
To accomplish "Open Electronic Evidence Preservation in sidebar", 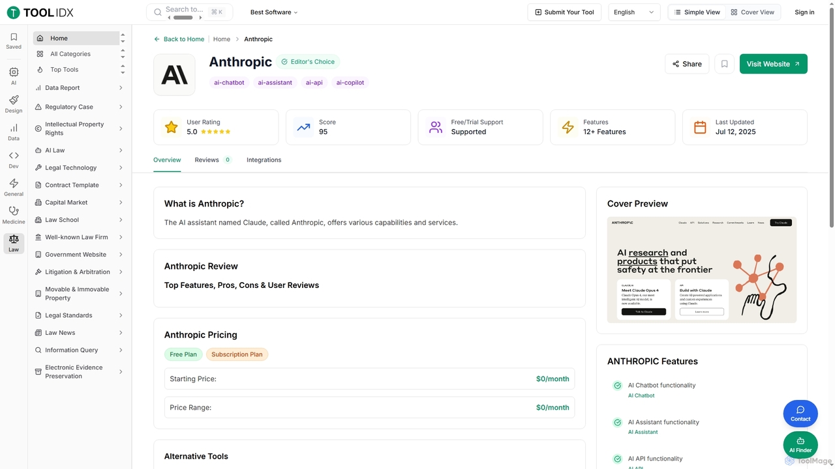I will [x=80, y=372].
